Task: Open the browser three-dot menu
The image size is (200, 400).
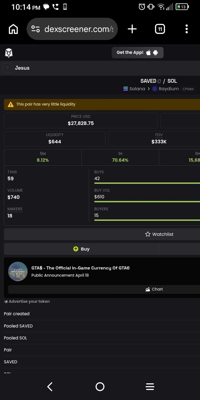Action: pos(187,29)
